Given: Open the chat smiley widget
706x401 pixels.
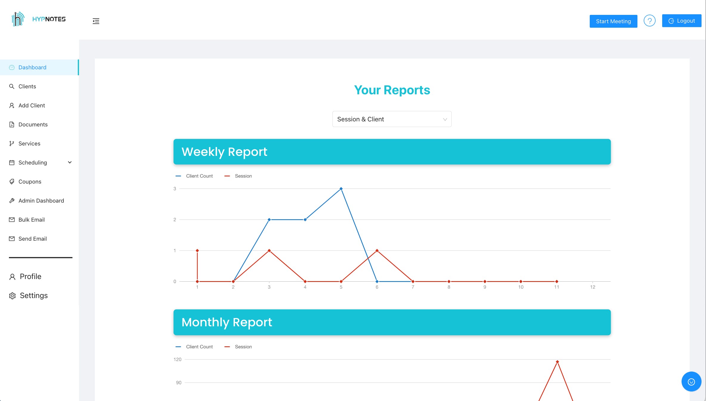Looking at the screenshot, I should (x=691, y=382).
